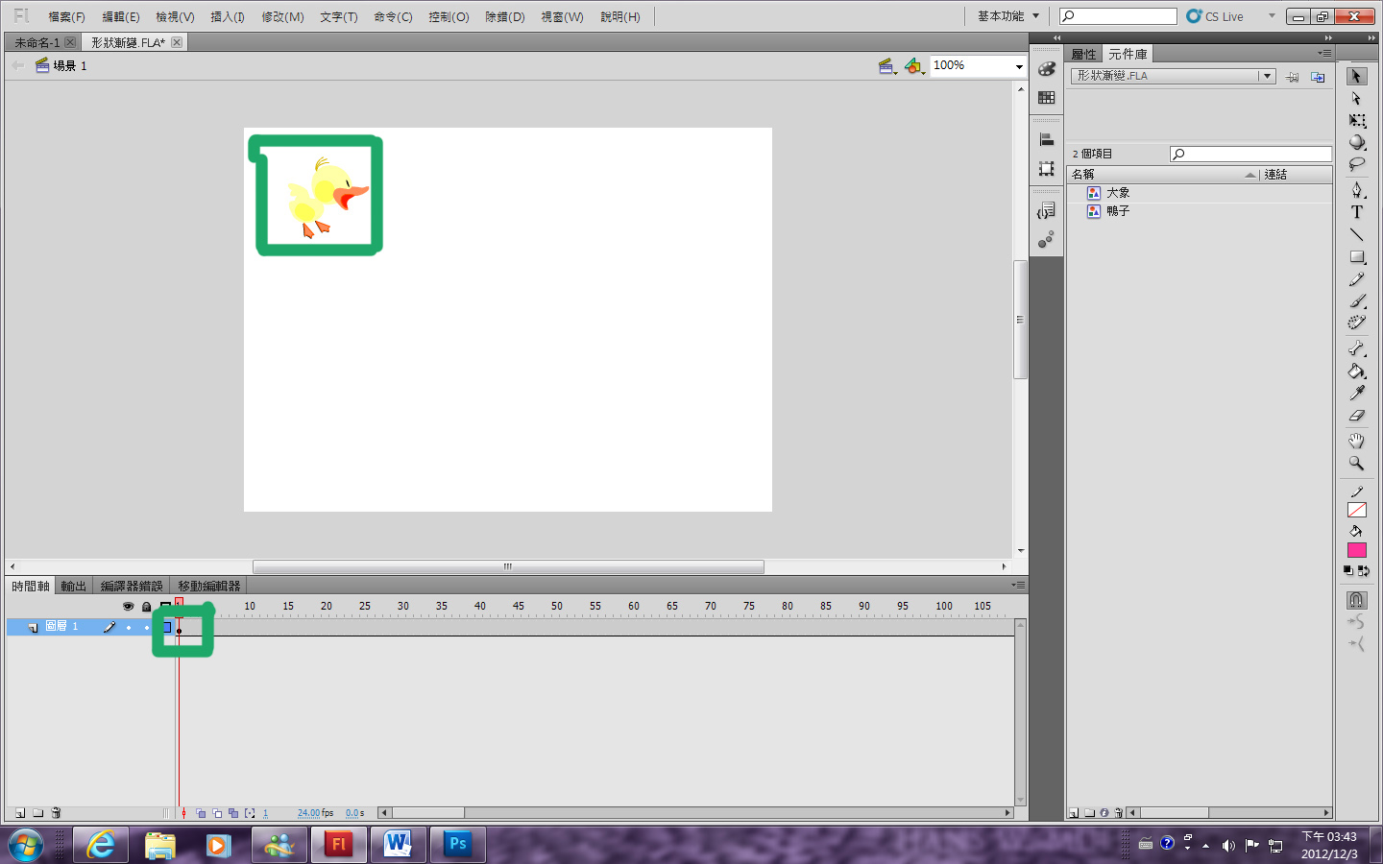Select the 3D Rotation tool

1356,142
